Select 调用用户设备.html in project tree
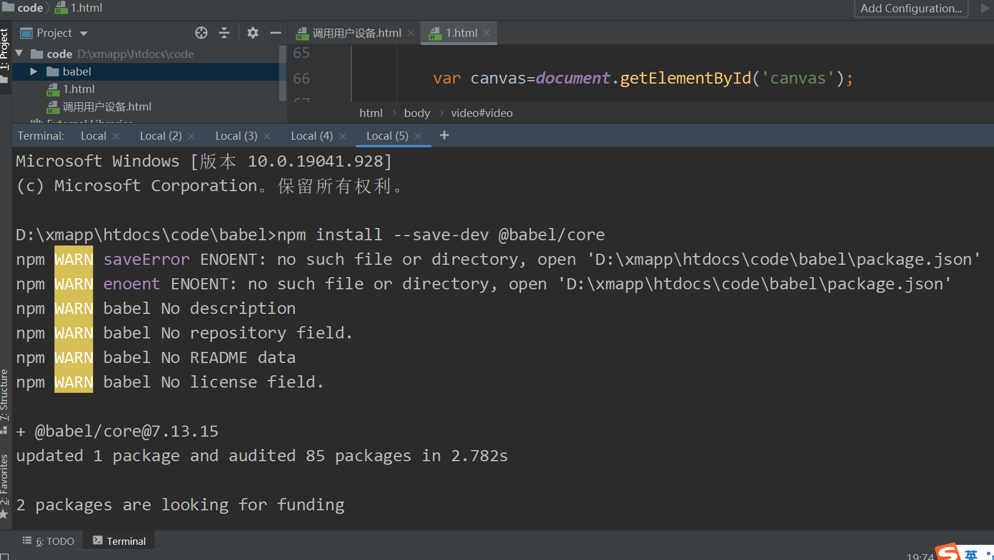 click(x=107, y=106)
